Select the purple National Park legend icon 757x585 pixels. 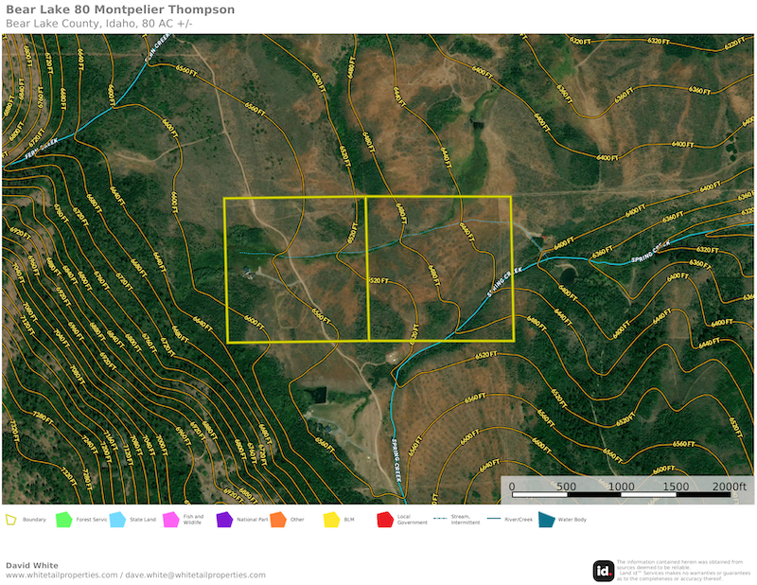click(x=224, y=520)
